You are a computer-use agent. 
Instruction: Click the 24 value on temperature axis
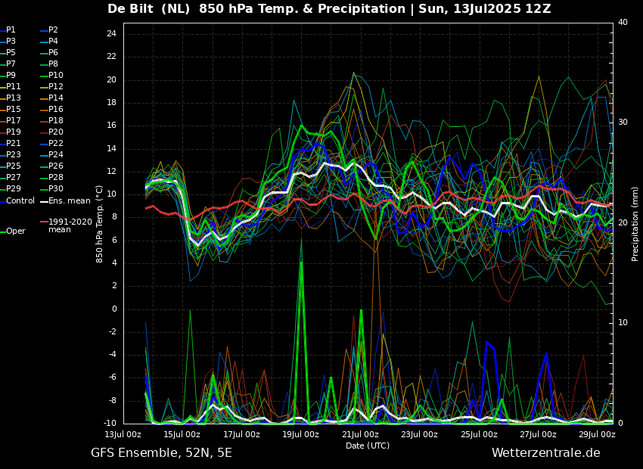111,34
